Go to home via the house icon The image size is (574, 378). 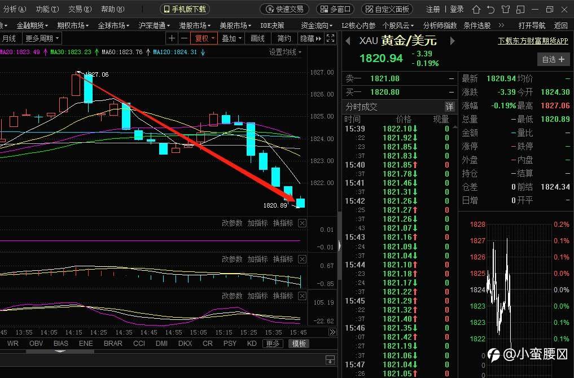coord(476,9)
